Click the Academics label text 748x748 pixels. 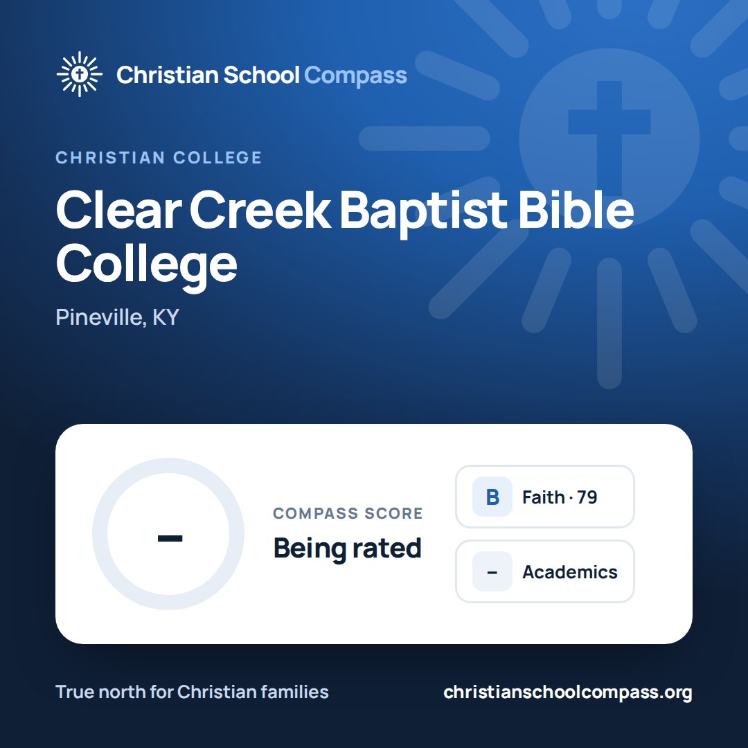click(570, 571)
